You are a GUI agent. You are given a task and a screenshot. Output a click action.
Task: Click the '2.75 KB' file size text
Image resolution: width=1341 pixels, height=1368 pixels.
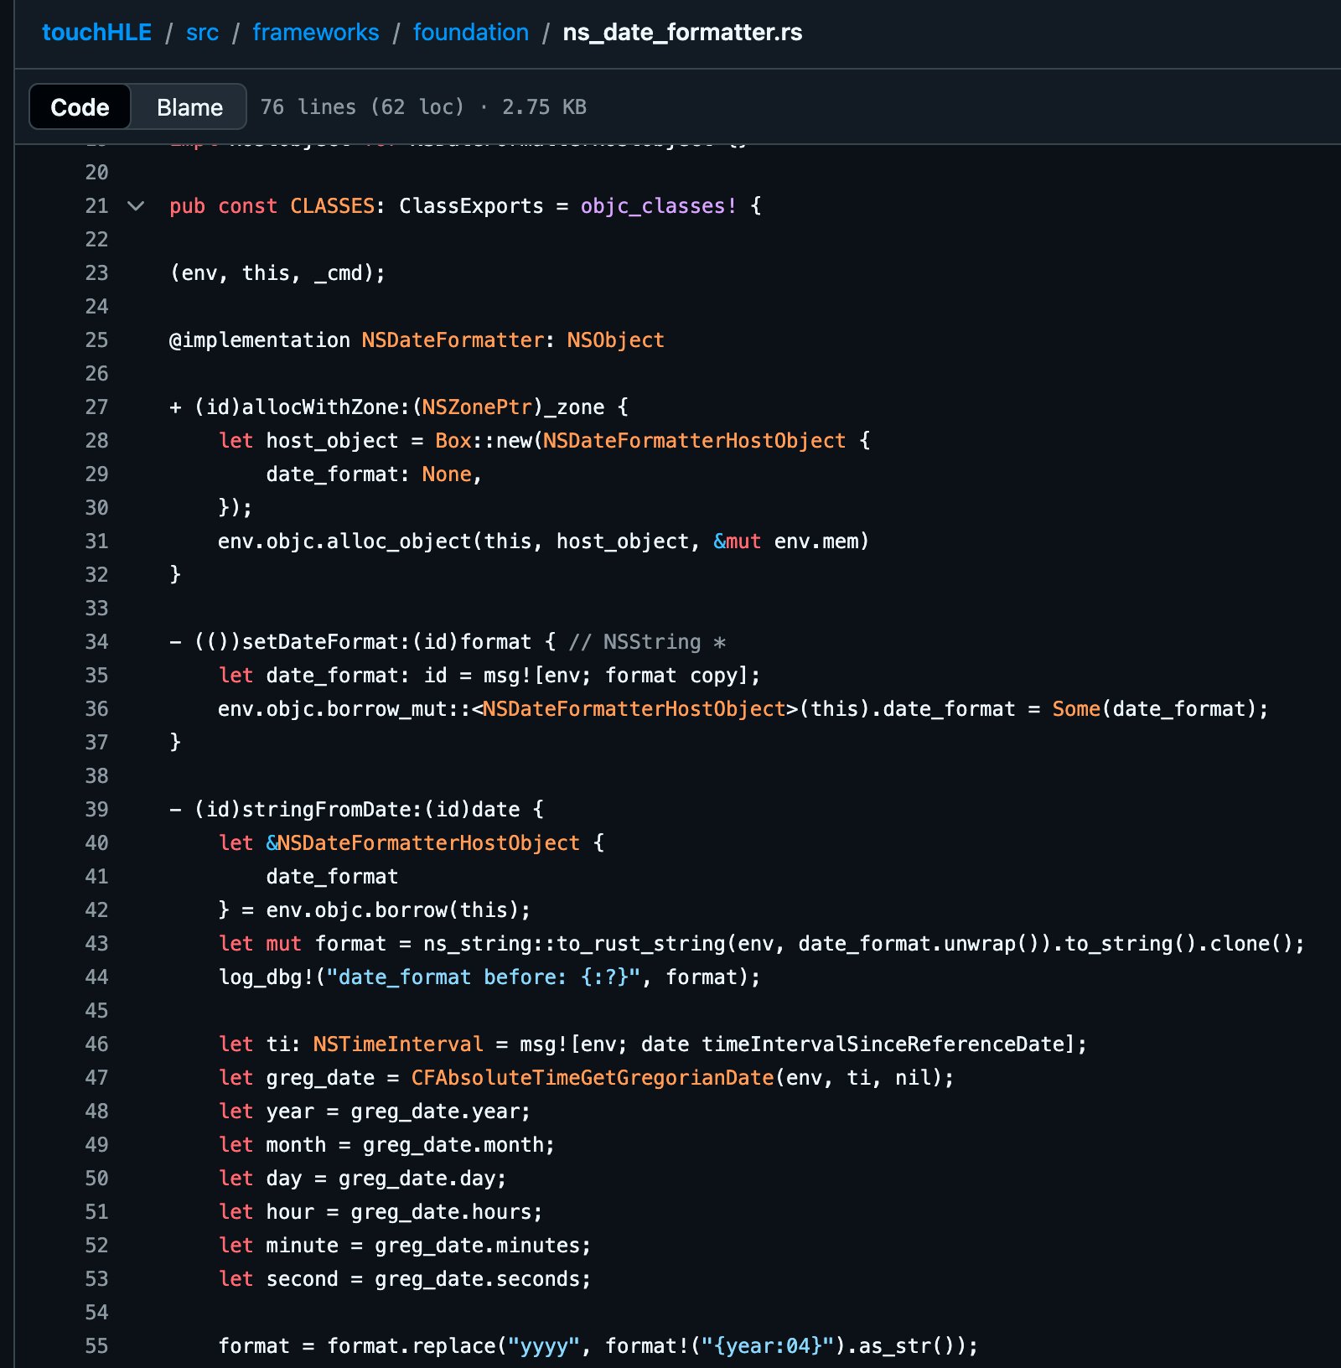[544, 107]
